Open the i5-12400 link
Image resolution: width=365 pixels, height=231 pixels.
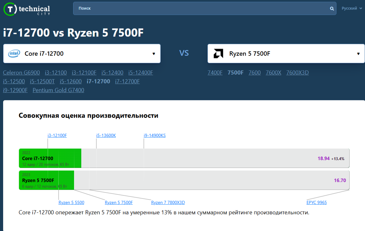[x=112, y=72]
